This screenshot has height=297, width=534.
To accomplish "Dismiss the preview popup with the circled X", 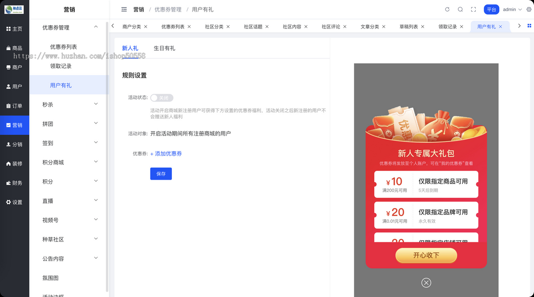I will [426, 283].
